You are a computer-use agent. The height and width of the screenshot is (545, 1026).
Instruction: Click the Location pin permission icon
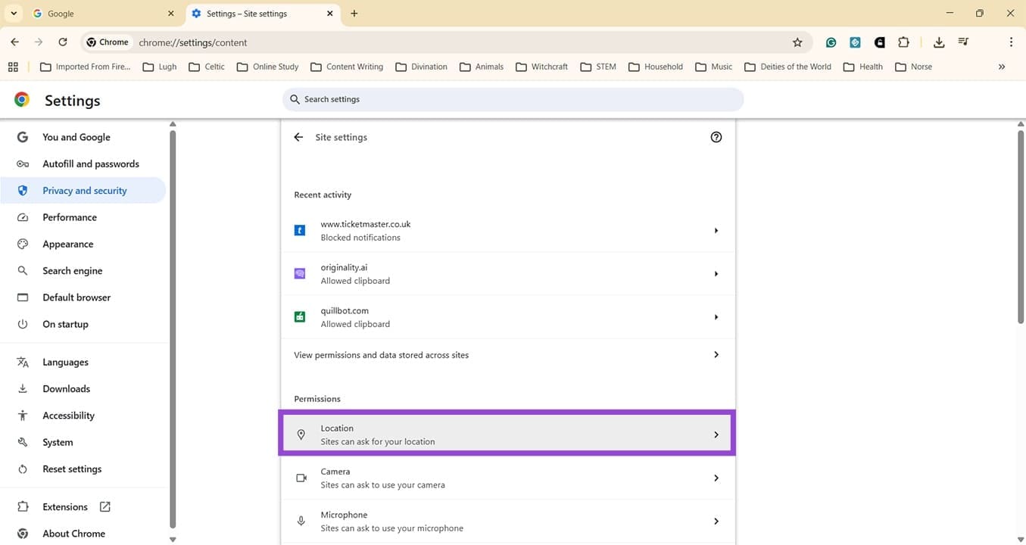[x=301, y=434]
